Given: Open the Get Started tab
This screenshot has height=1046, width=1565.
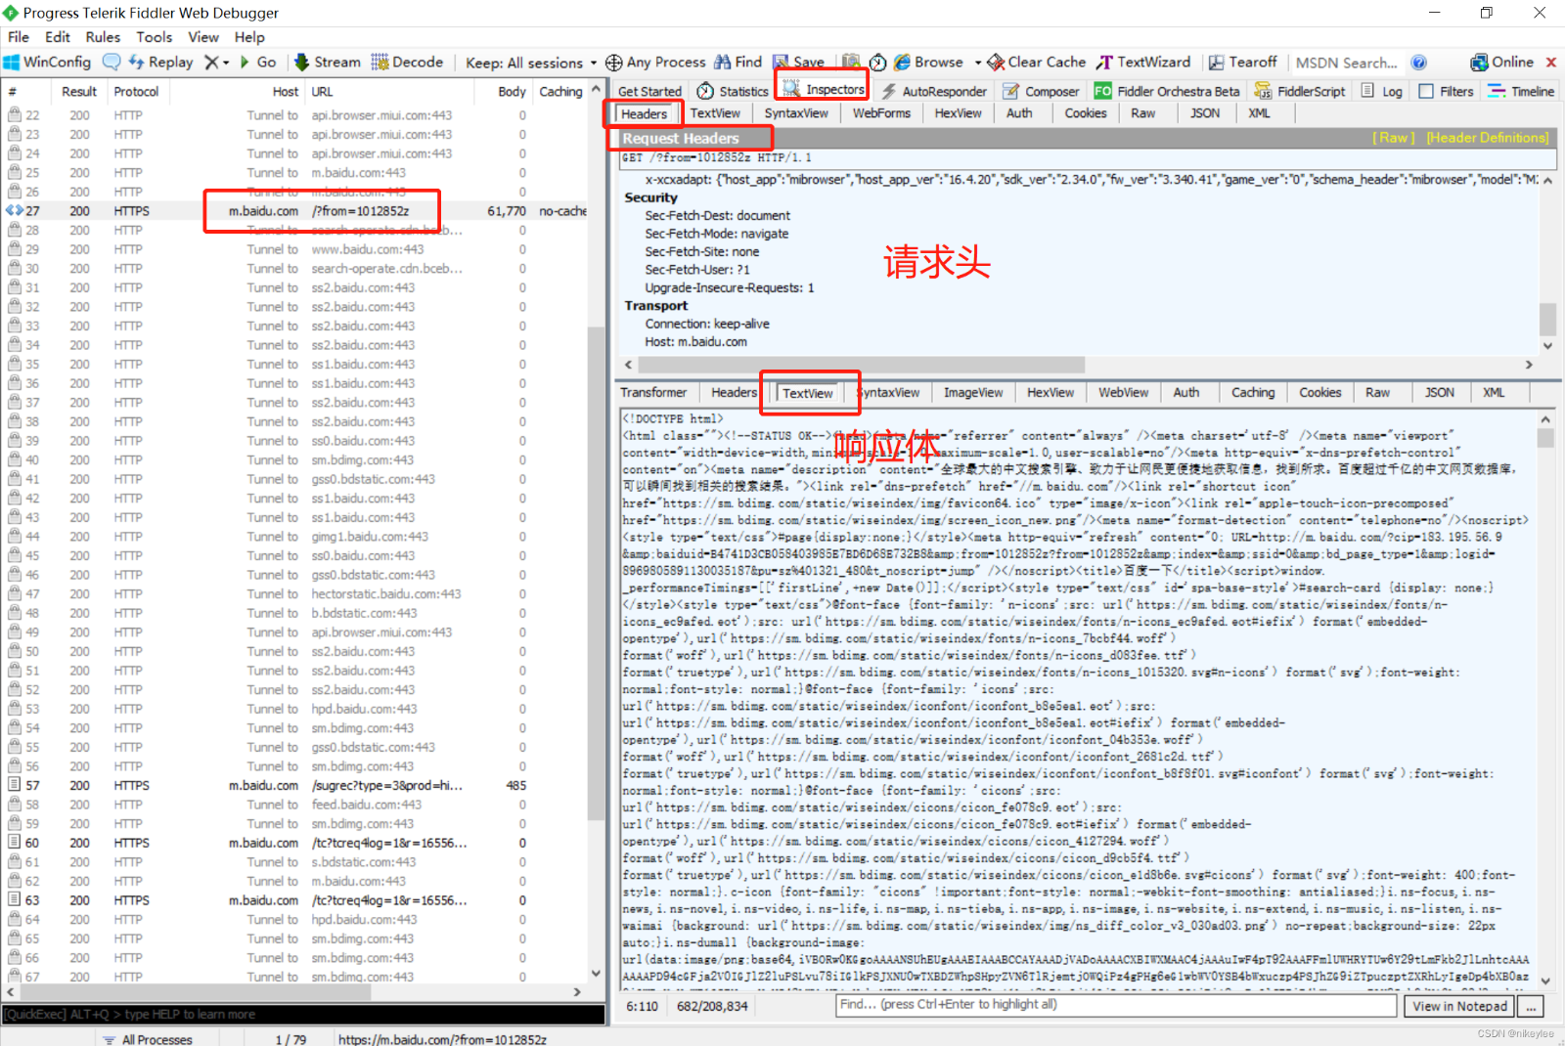Looking at the screenshot, I should point(649,91).
